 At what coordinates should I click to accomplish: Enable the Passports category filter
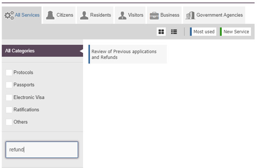click(9, 85)
